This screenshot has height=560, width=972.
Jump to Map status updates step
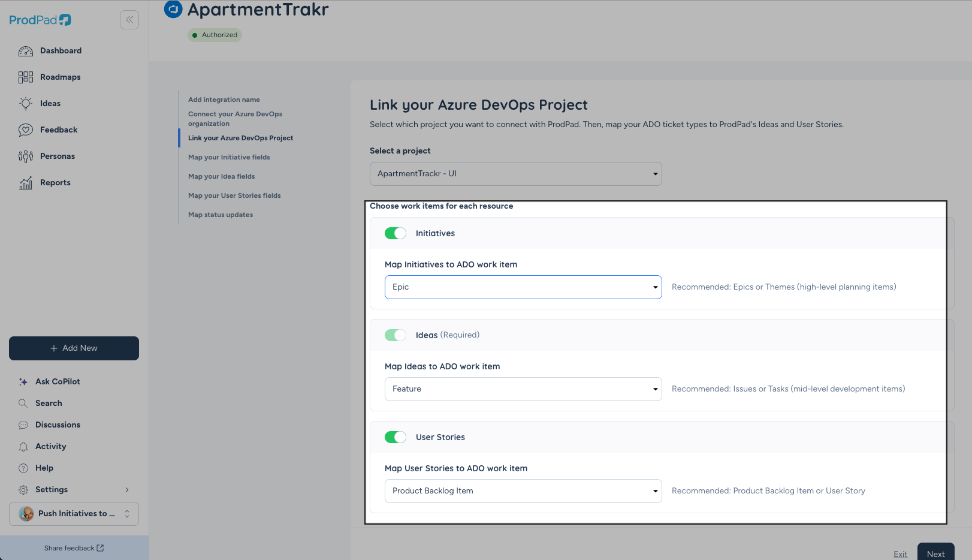pos(221,215)
